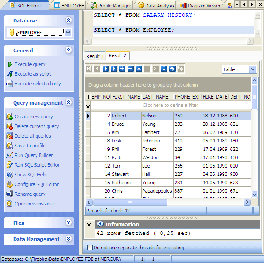Click the Execute selected only icon
This screenshot has height=263, width=264.
(9, 84)
